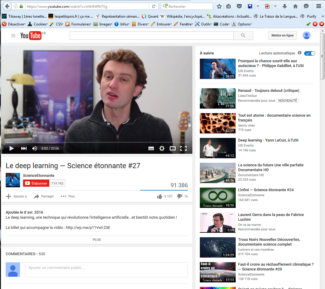
Task: Open the Outils developer toolbar menu
Action: [x=203, y=24]
